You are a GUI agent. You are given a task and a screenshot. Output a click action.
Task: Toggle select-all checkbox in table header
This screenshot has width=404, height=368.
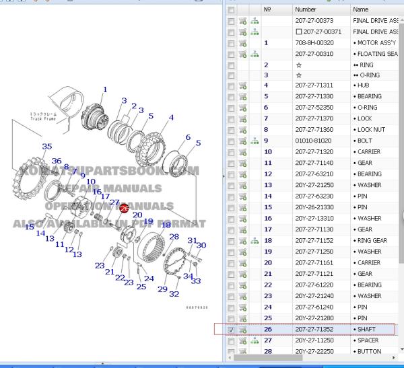[x=231, y=10]
